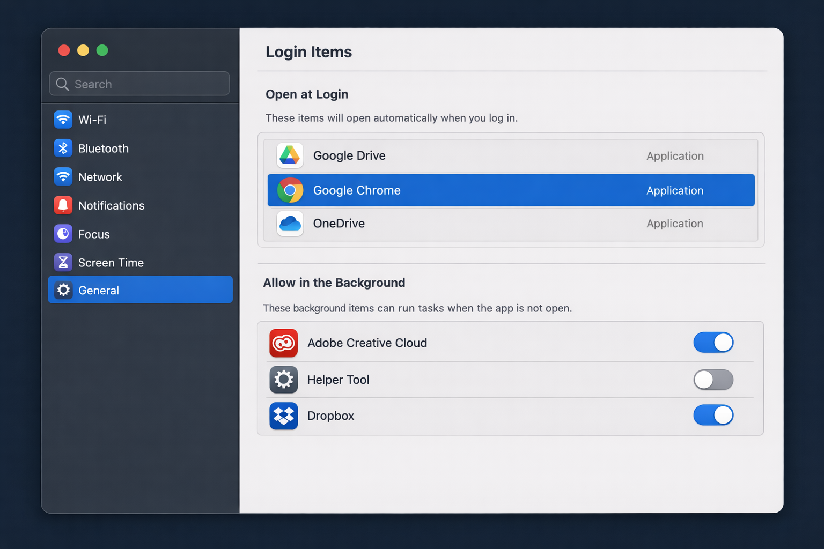The width and height of the screenshot is (824, 549).
Task: Click the Focus moon icon
Action: pos(63,234)
